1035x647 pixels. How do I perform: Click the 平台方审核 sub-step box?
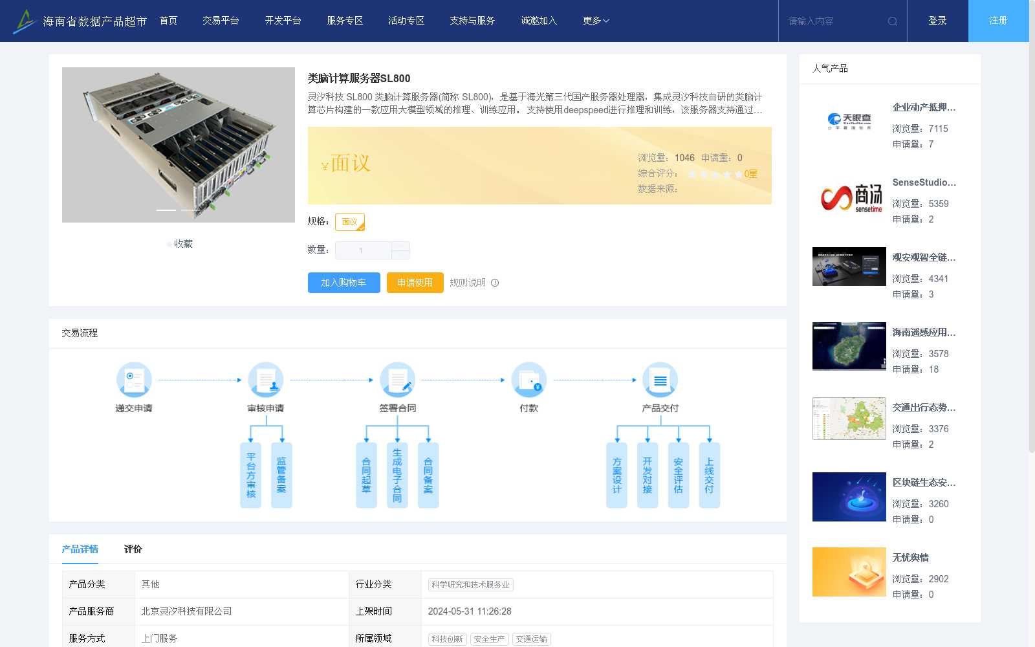pyautogui.click(x=251, y=475)
